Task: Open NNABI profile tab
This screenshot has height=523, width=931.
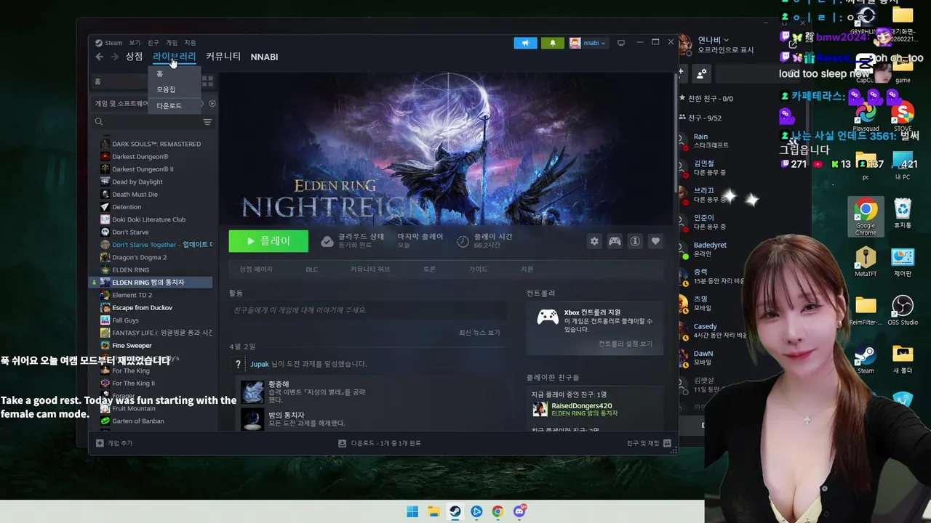Action: point(264,57)
